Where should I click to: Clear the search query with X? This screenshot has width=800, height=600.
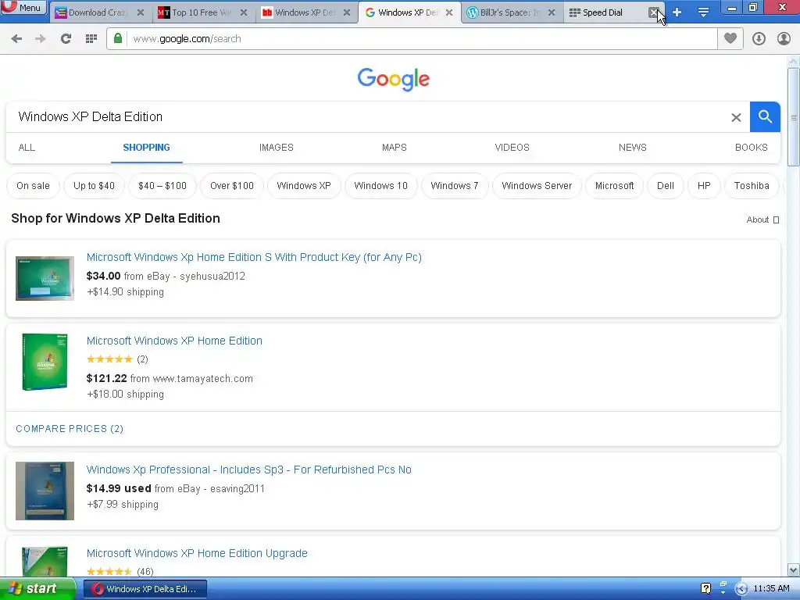[736, 117]
